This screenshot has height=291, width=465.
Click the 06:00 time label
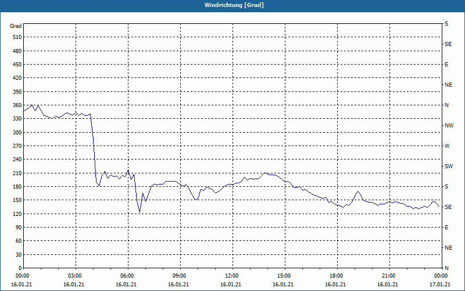127,276
